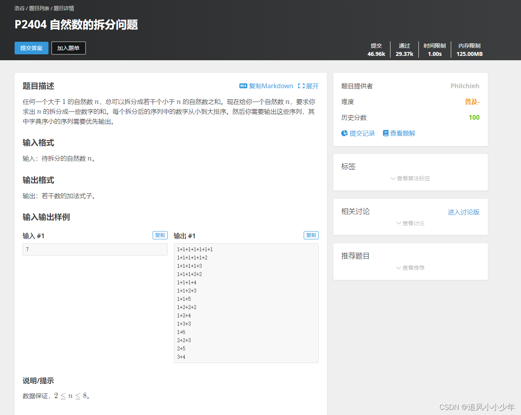Viewport: 521px width, 415px height.
Task: Select output line 2+2+3
Action: [x=184, y=340]
